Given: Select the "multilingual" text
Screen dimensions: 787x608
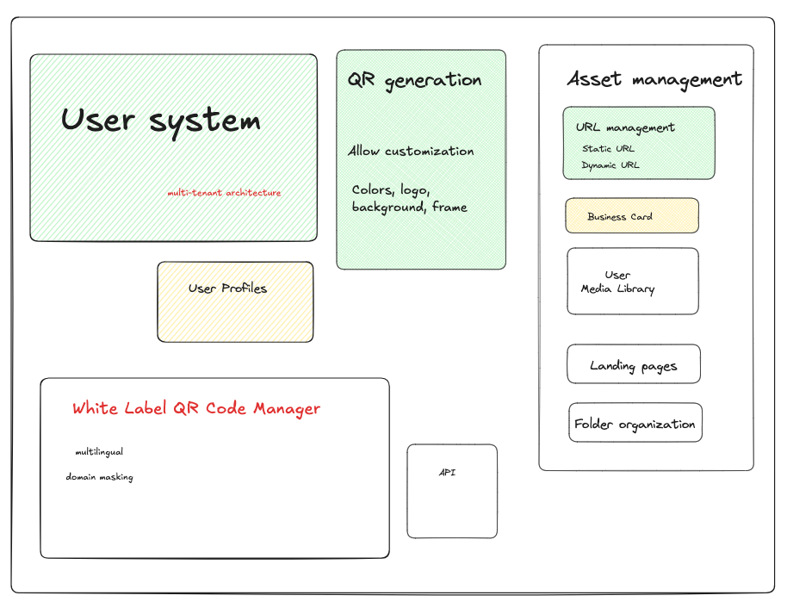Looking at the screenshot, I should [99, 452].
